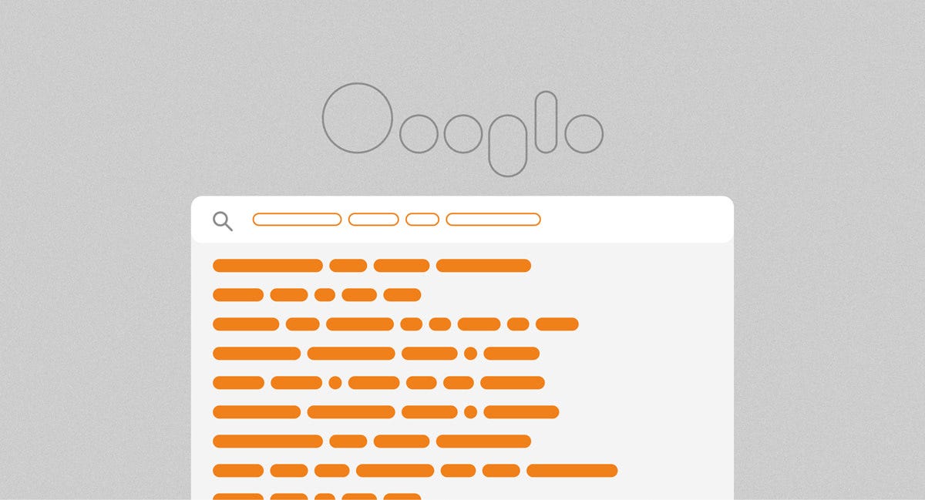Click the second outlined pill in the search bar
Viewport: 925px width, 500px height.
click(x=373, y=220)
